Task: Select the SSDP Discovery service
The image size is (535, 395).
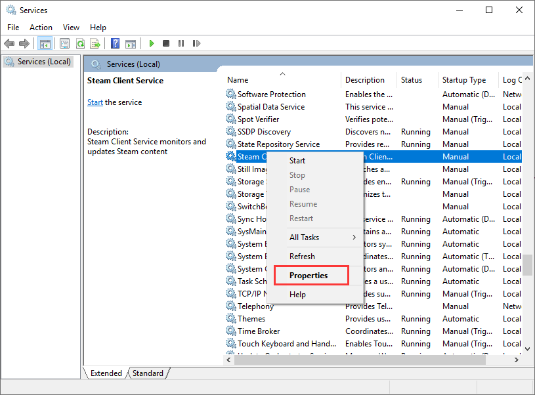Action: tap(374, 132)
